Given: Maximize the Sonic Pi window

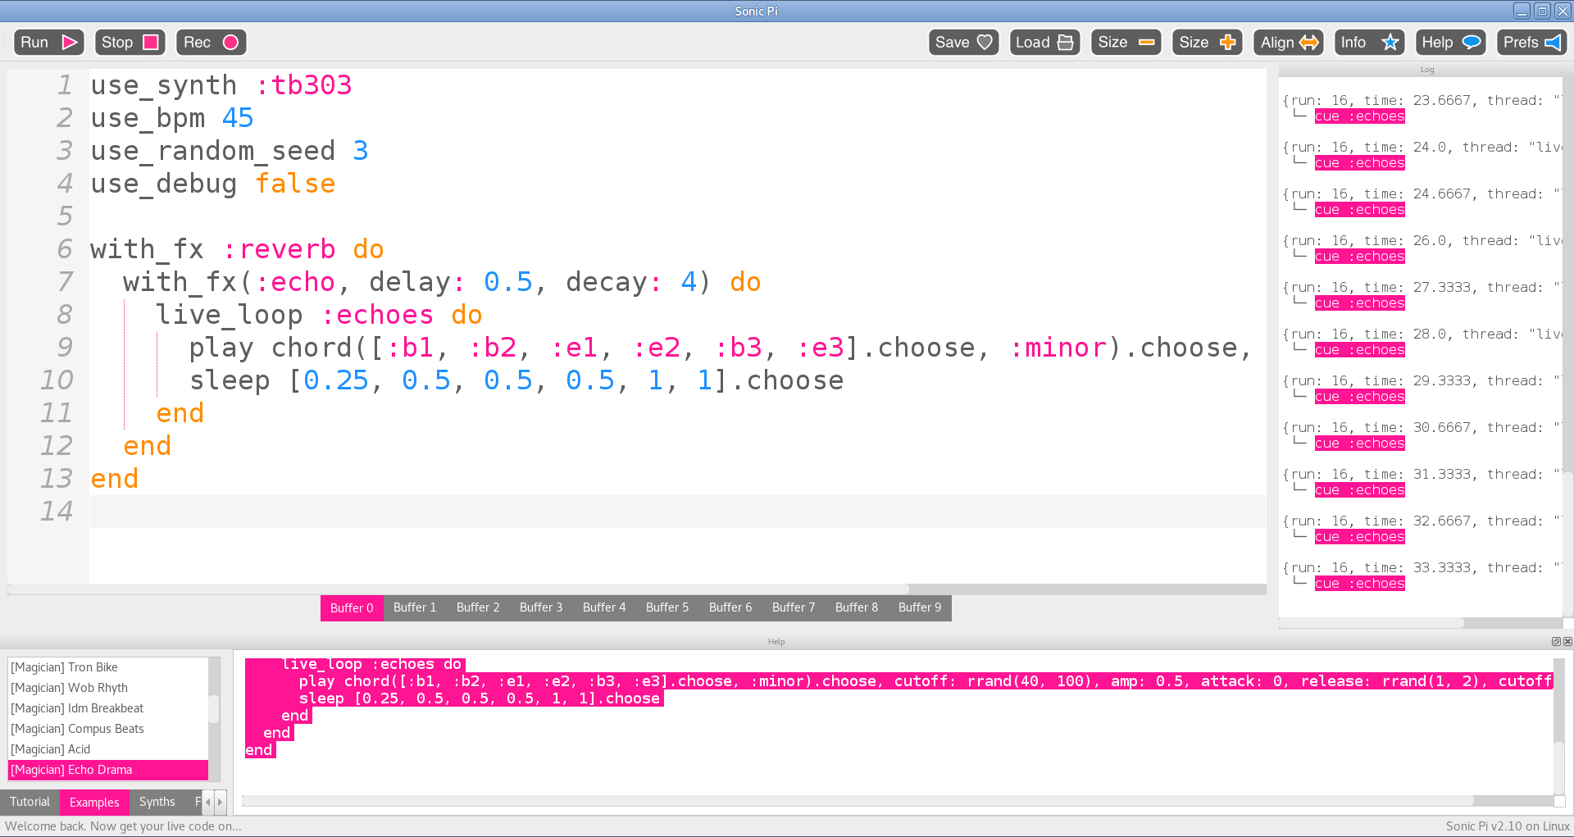Looking at the screenshot, I should [x=1542, y=11].
